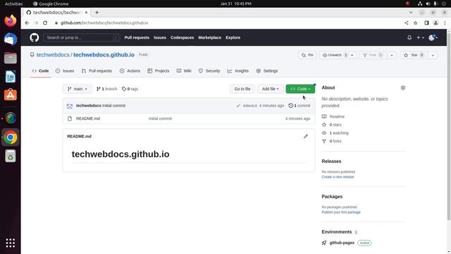451x254 pixels.
Task: Switch to the Wiki tab
Action: tap(184, 71)
